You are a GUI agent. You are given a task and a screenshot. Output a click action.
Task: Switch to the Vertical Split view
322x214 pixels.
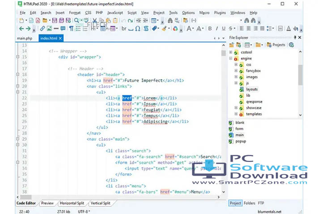click(x=100, y=203)
